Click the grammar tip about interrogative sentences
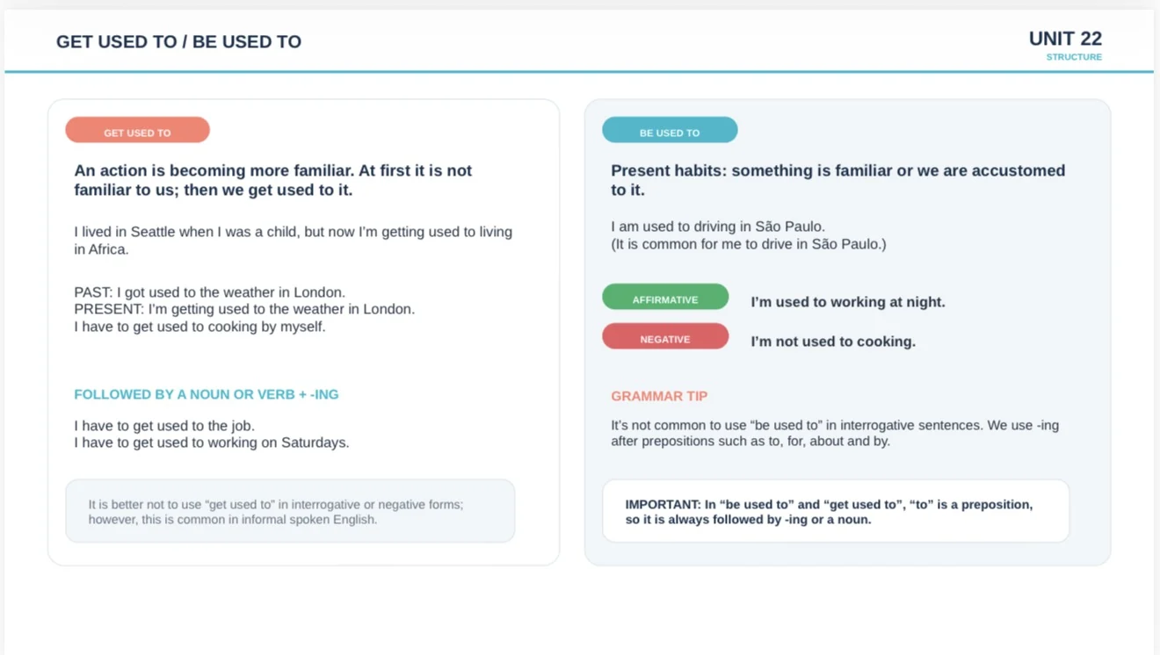 (835, 433)
